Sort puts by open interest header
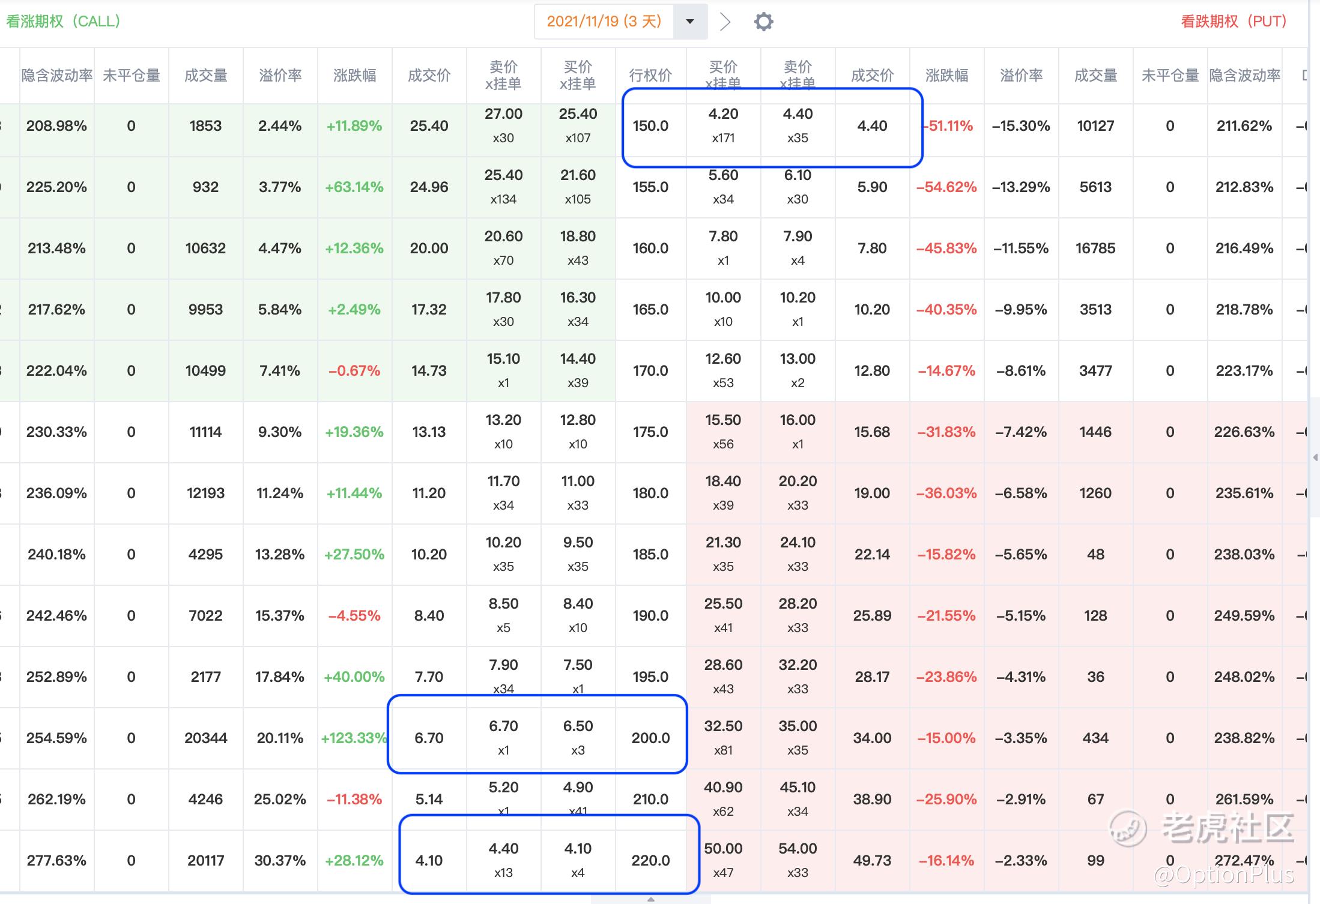Screen dimensions: 1320x904 (1170, 75)
